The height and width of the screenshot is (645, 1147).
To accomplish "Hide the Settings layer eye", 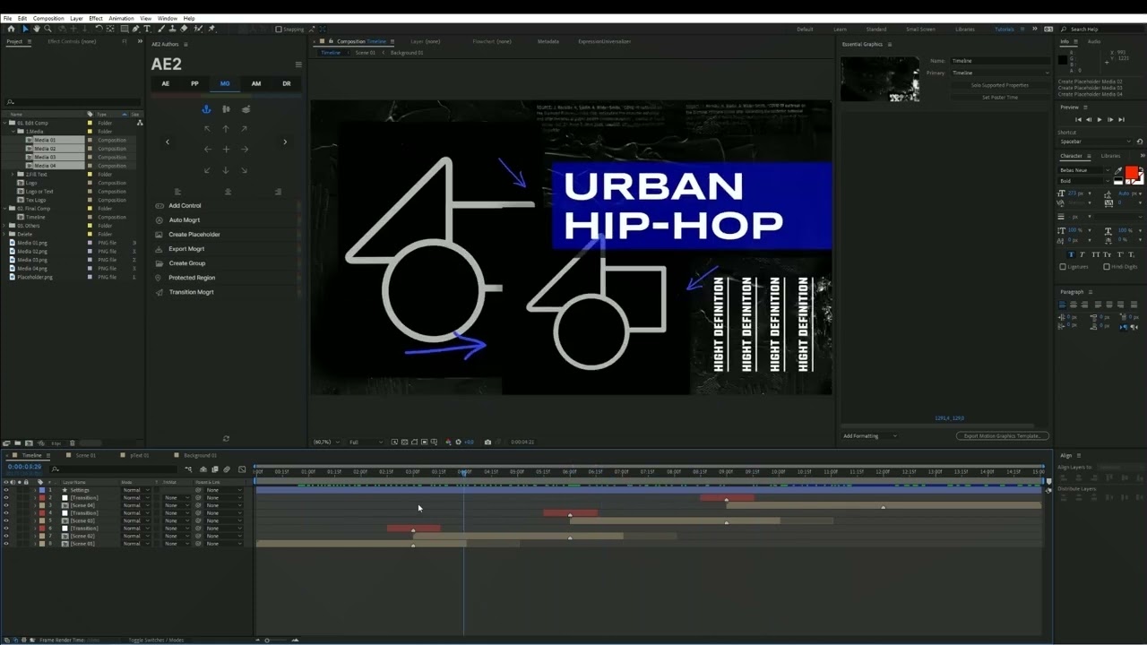I will click(5, 490).
